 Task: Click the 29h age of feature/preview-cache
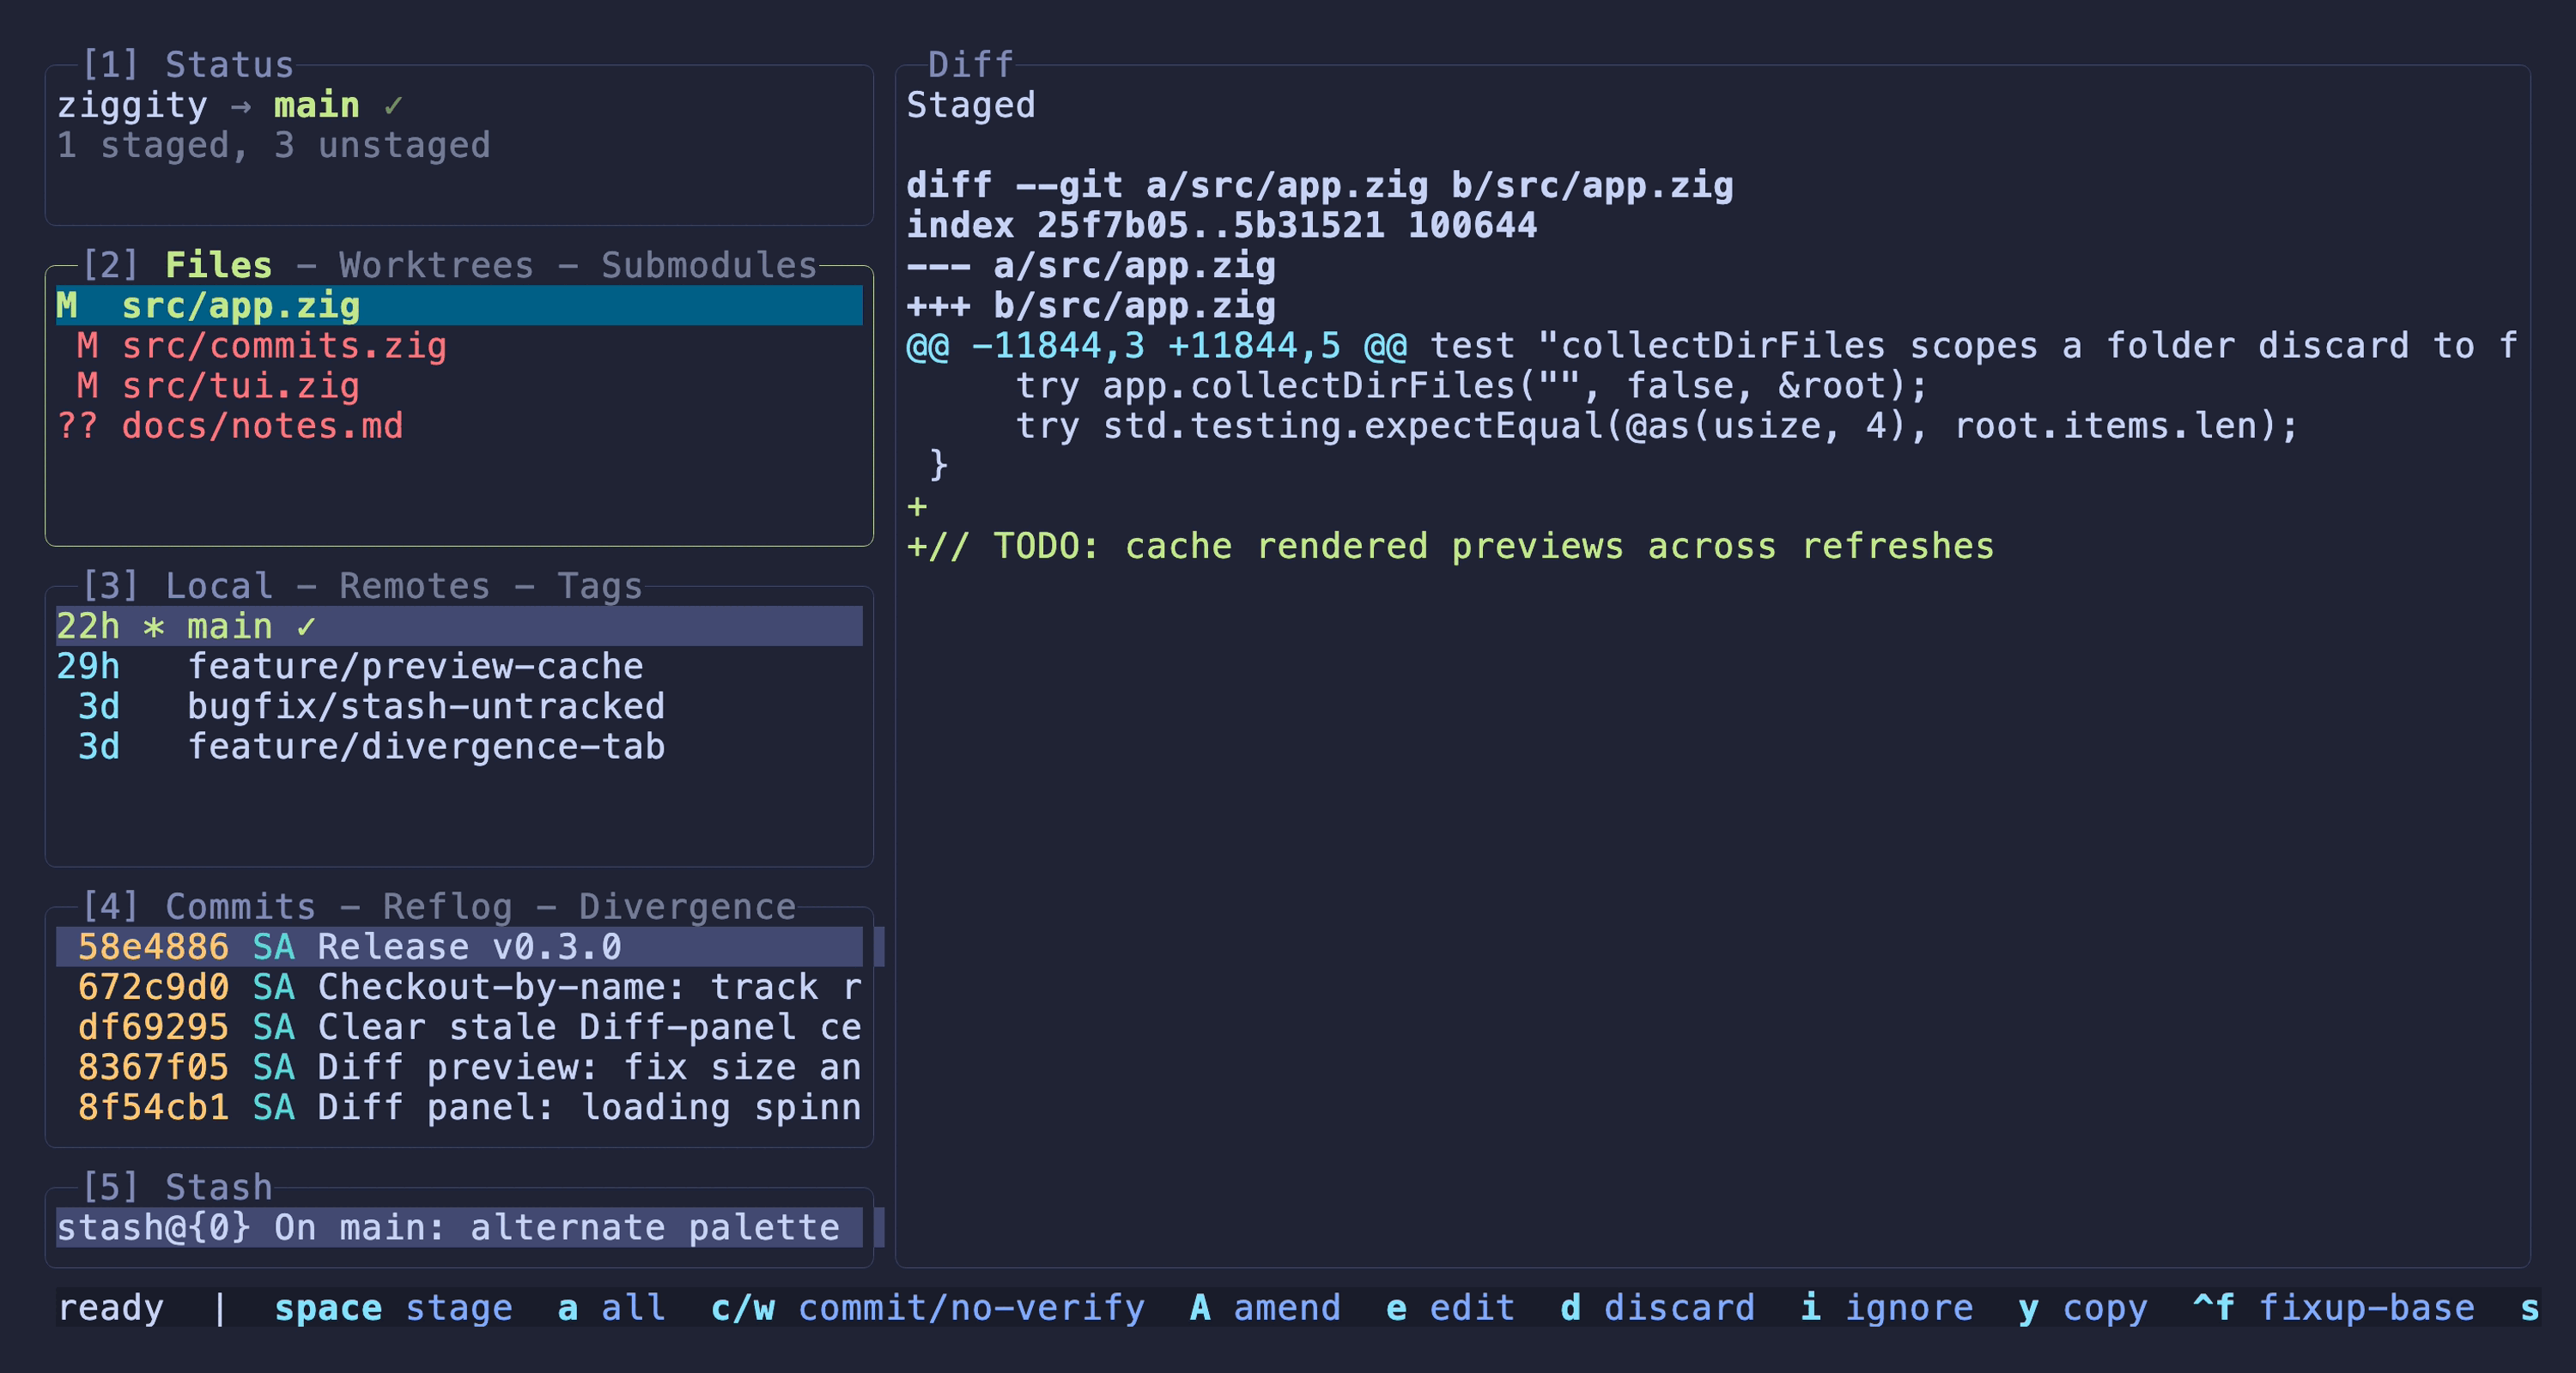tap(88, 667)
